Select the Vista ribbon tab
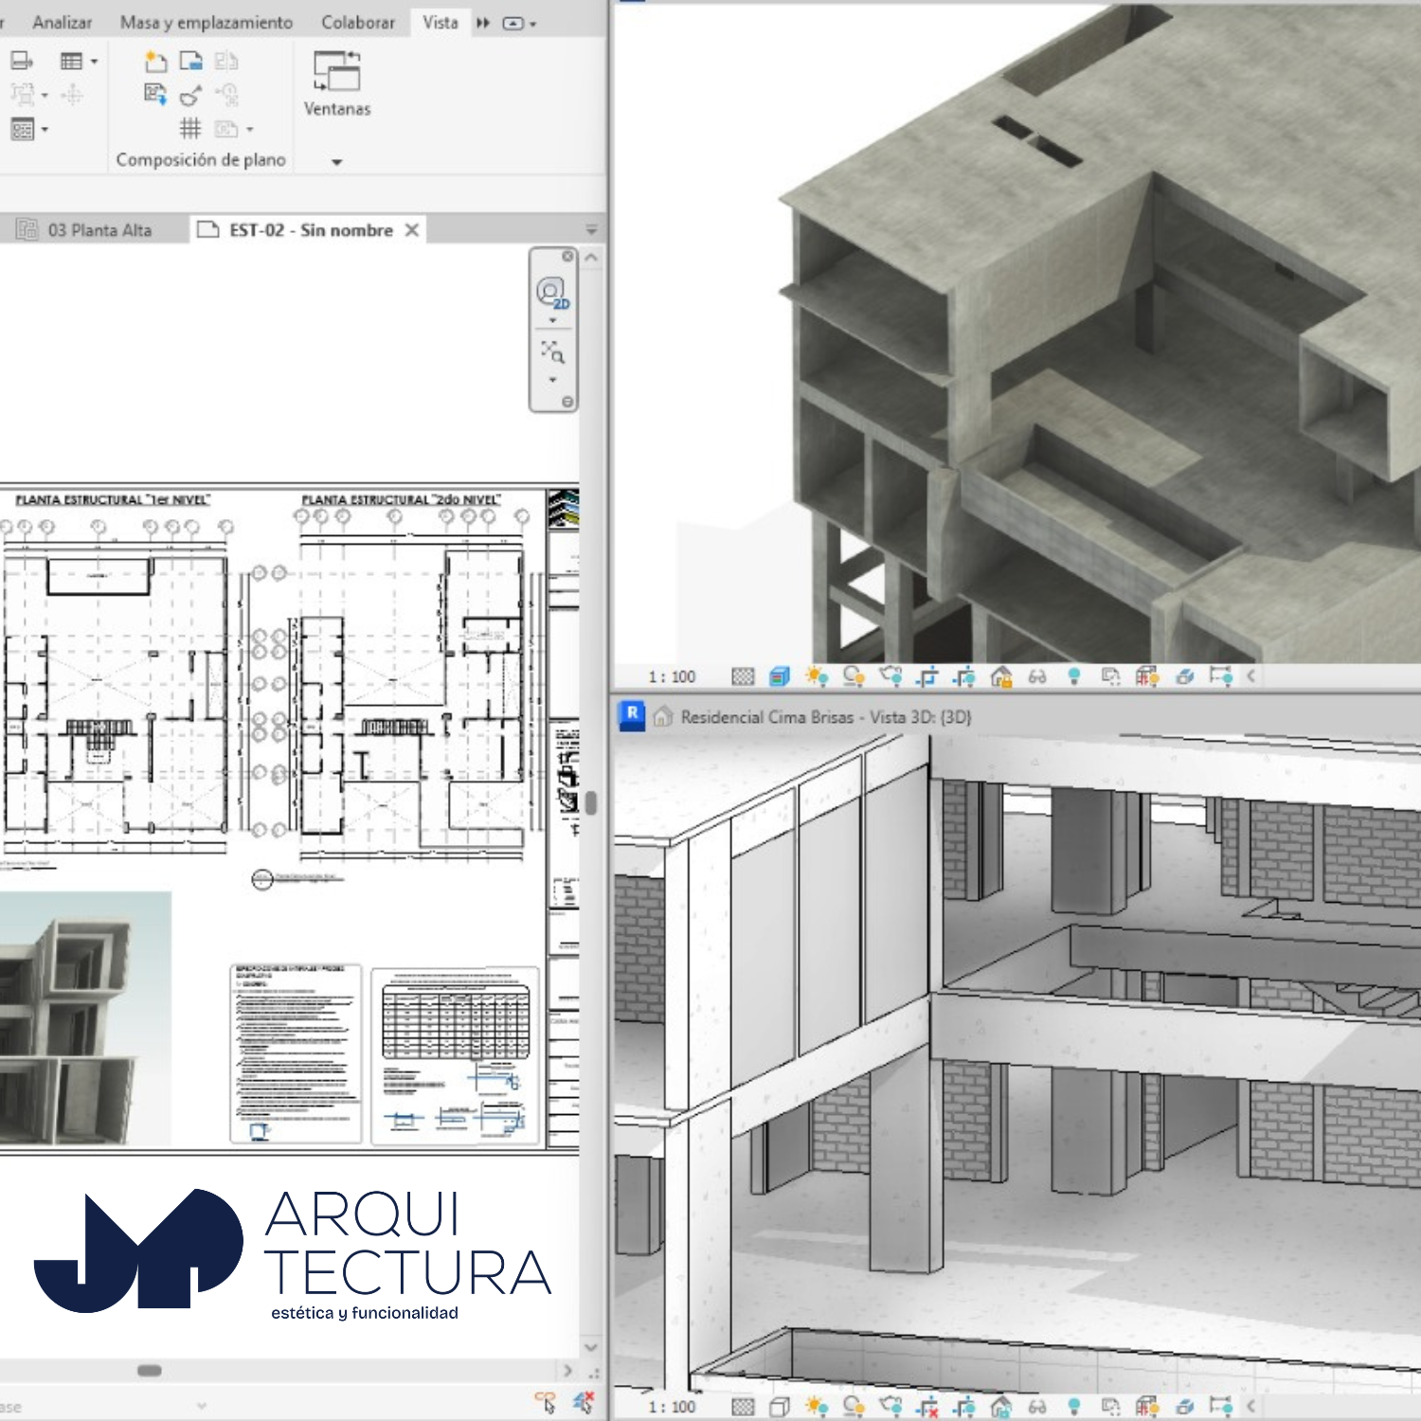This screenshot has height=1421, width=1421. point(439,21)
